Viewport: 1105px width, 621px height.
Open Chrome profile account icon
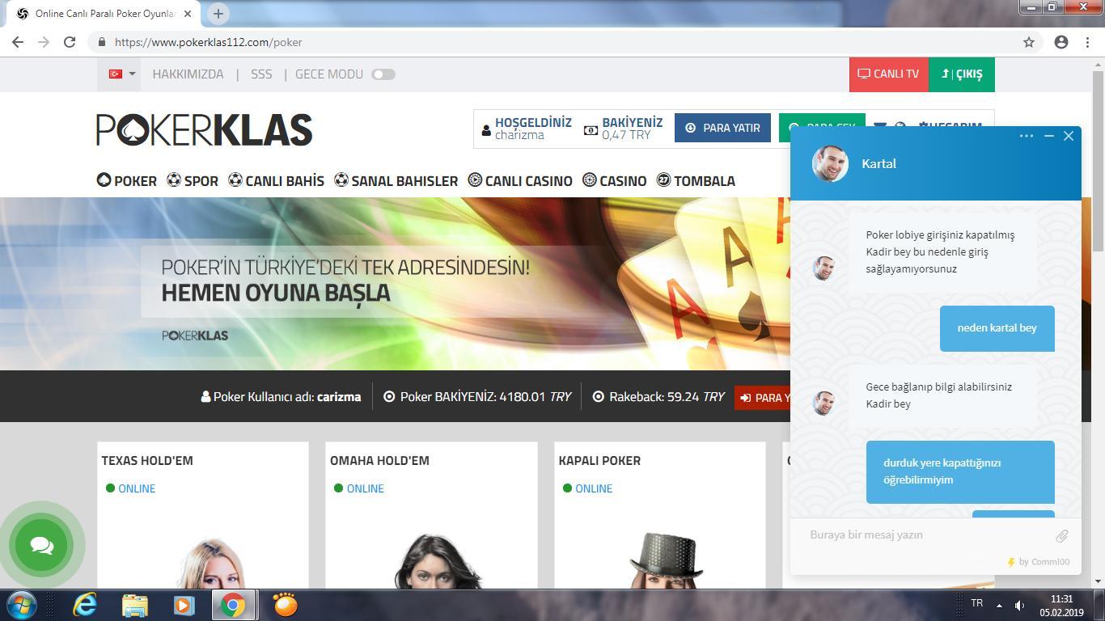pyautogui.click(x=1061, y=42)
